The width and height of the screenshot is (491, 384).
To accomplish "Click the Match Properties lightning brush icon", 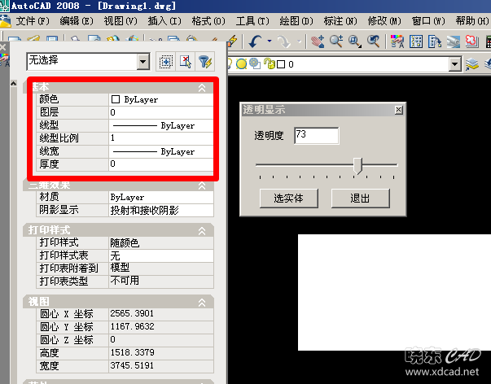I will [232, 41].
